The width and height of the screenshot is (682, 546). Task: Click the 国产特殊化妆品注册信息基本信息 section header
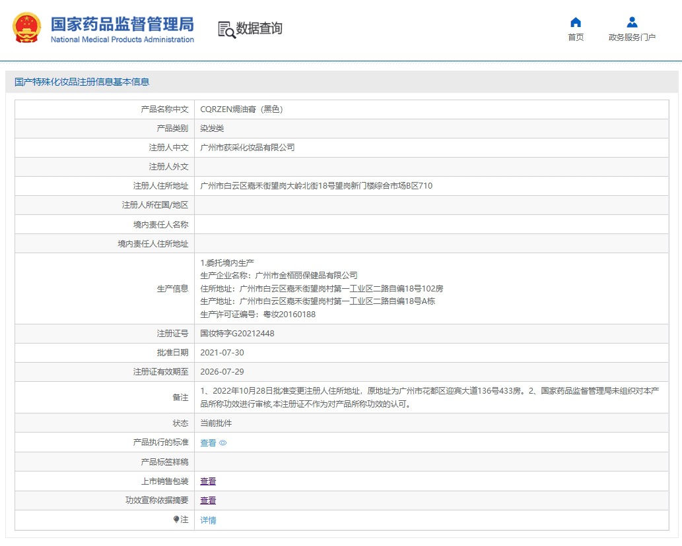82,82
